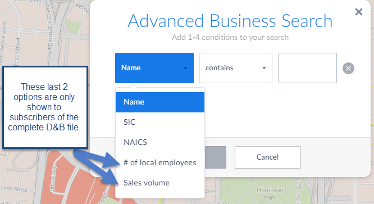Close the Advanced Business Search dialog
The image size is (374, 204).
(358, 12)
